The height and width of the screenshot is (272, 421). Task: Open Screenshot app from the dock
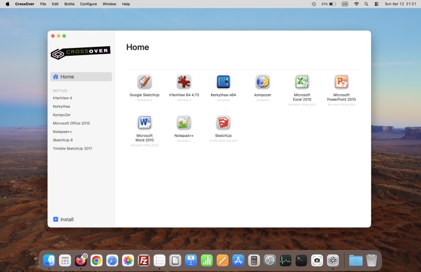click(317, 260)
